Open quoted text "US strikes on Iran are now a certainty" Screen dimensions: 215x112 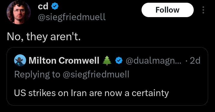(91, 93)
